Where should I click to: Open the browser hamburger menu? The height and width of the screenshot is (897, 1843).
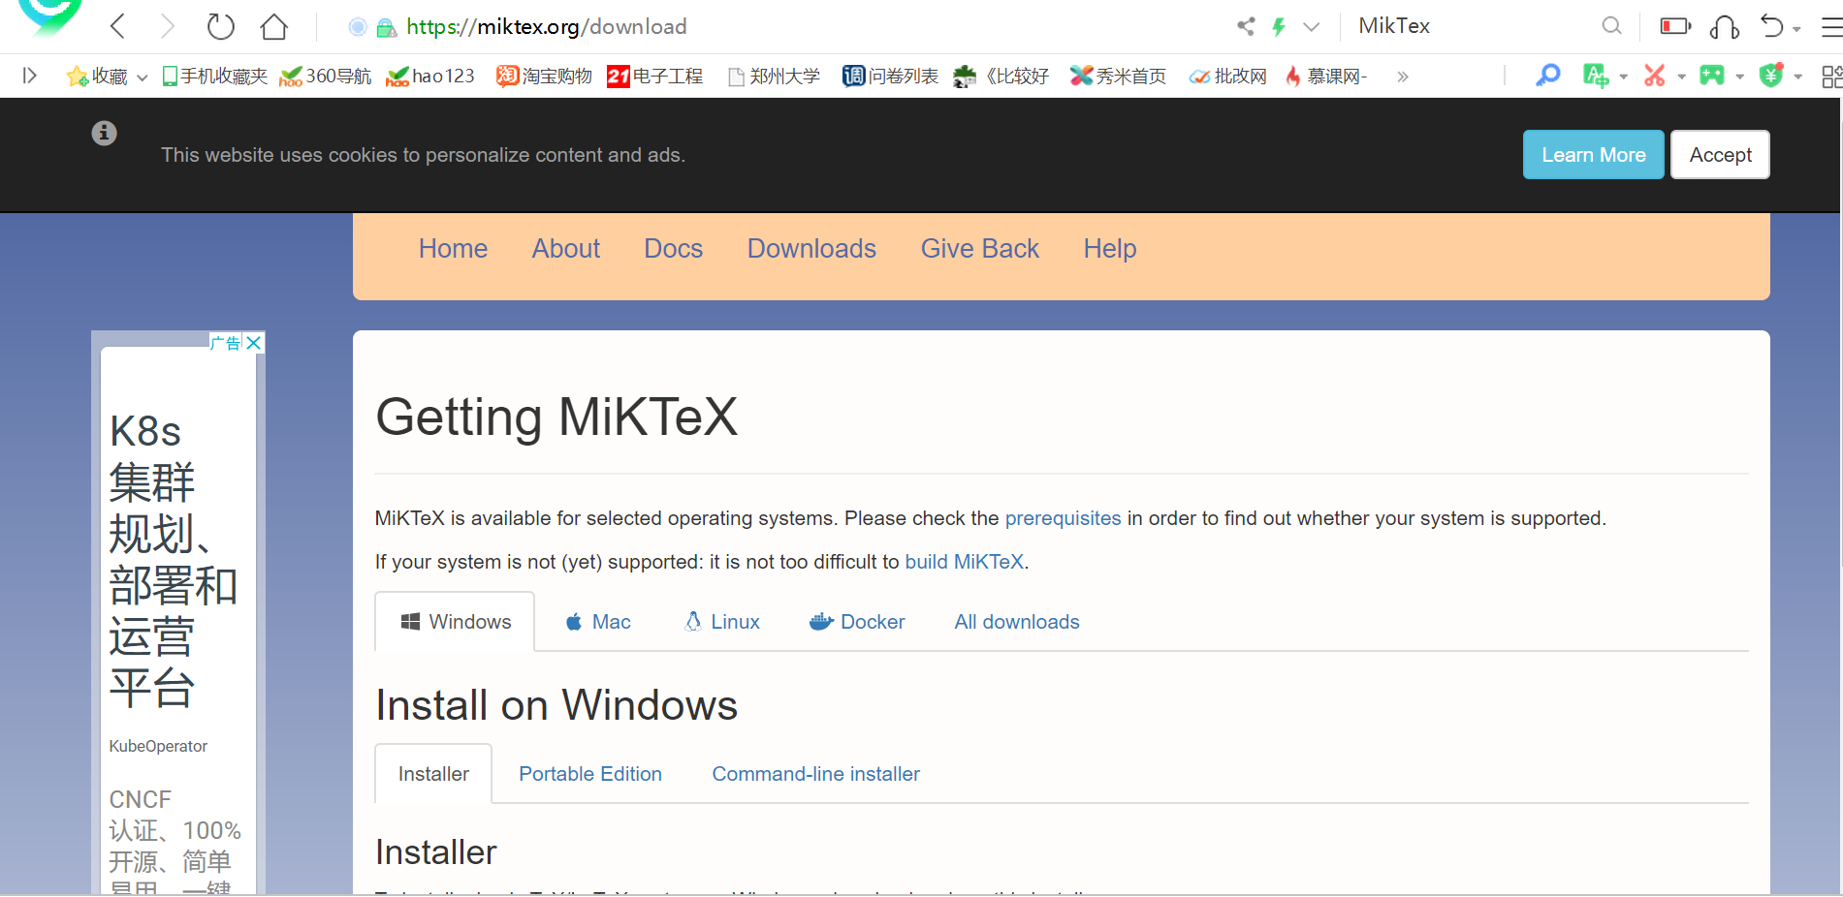pyautogui.click(x=1831, y=27)
